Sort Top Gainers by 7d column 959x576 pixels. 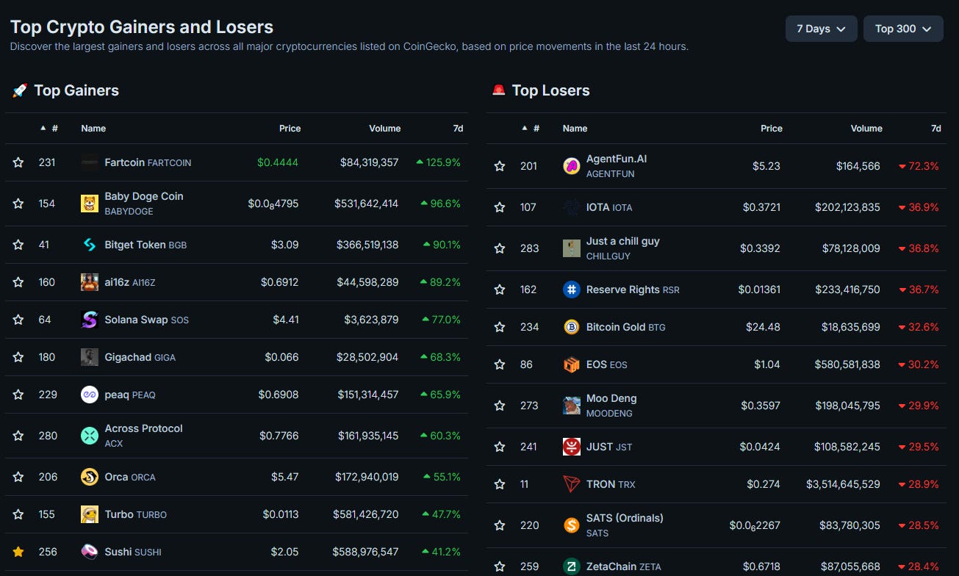pos(458,128)
